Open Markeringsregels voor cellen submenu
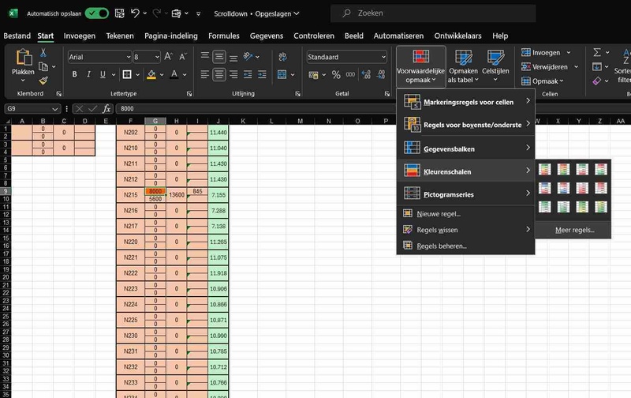 click(465, 102)
